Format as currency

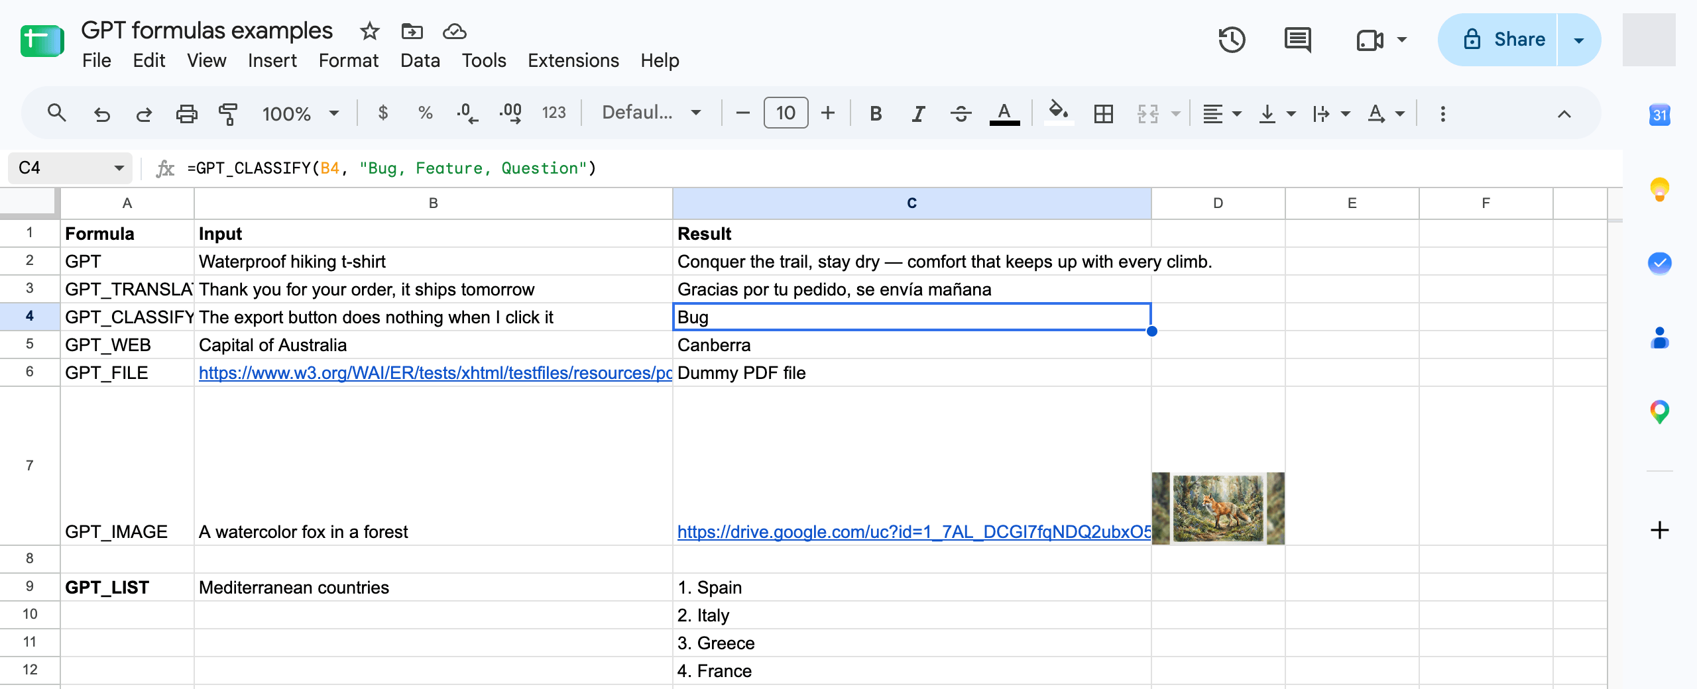(x=382, y=113)
